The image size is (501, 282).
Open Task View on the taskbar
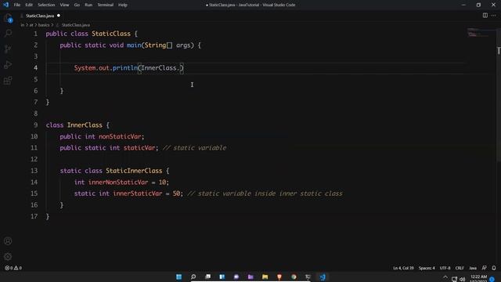point(207,277)
